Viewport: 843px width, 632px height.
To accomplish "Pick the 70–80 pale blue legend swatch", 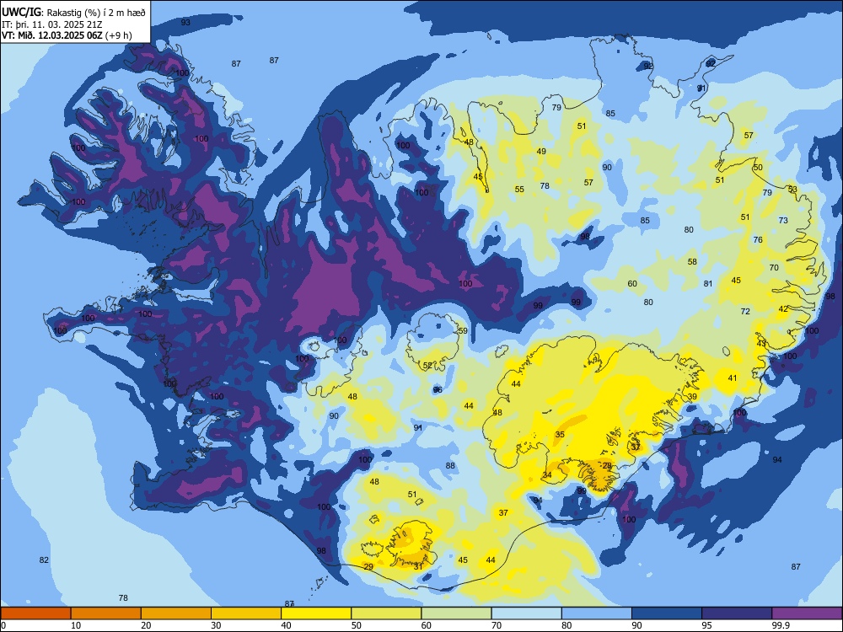I will pyautogui.click(x=526, y=613).
